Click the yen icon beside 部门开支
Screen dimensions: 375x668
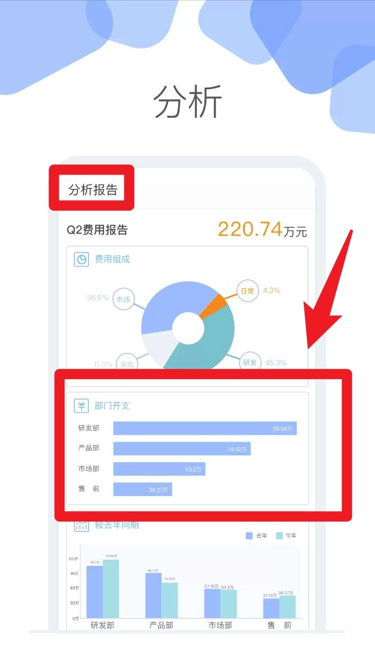(x=81, y=406)
